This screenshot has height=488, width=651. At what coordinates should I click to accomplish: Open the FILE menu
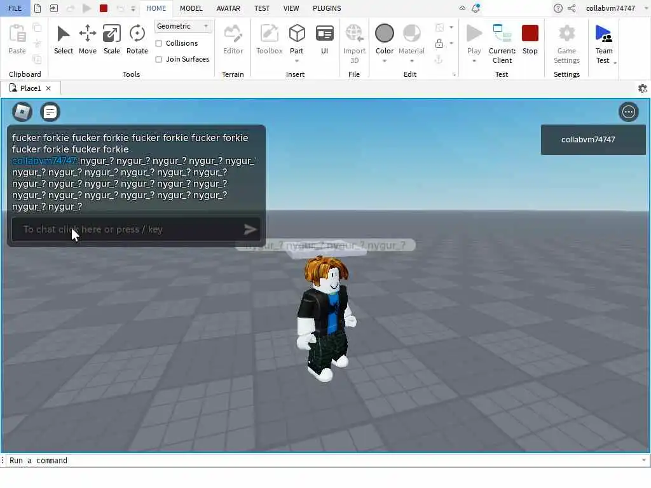(x=15, y=8)
